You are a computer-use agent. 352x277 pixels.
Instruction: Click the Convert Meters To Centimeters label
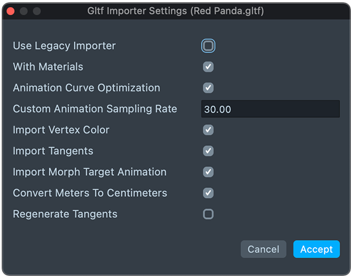coord(90,193)
